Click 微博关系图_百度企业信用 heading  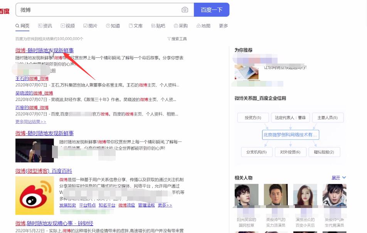point(260,98)
